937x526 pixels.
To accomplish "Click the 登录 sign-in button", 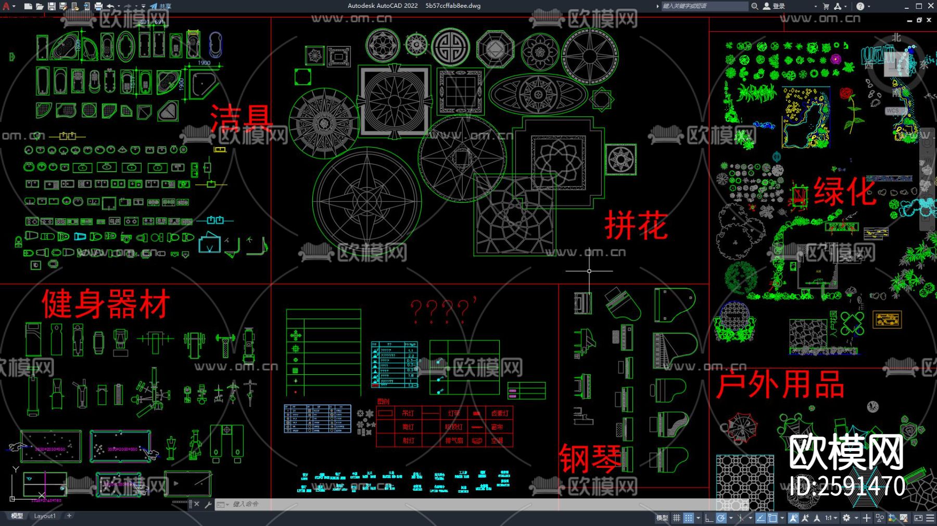I will pyautogui.click(x=774, y=6).
